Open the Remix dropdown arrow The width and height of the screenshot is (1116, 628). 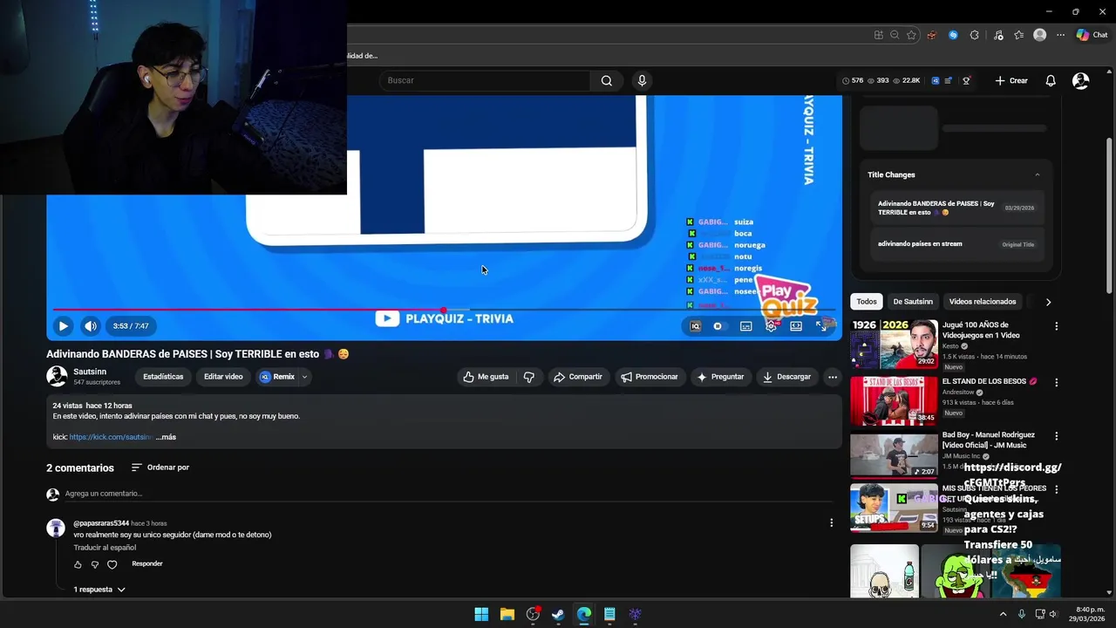tap(304, 377)
